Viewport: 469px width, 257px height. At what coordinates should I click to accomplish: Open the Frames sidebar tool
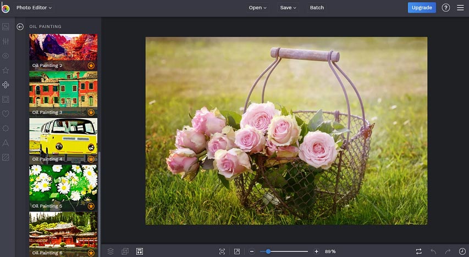click(5, 99)
